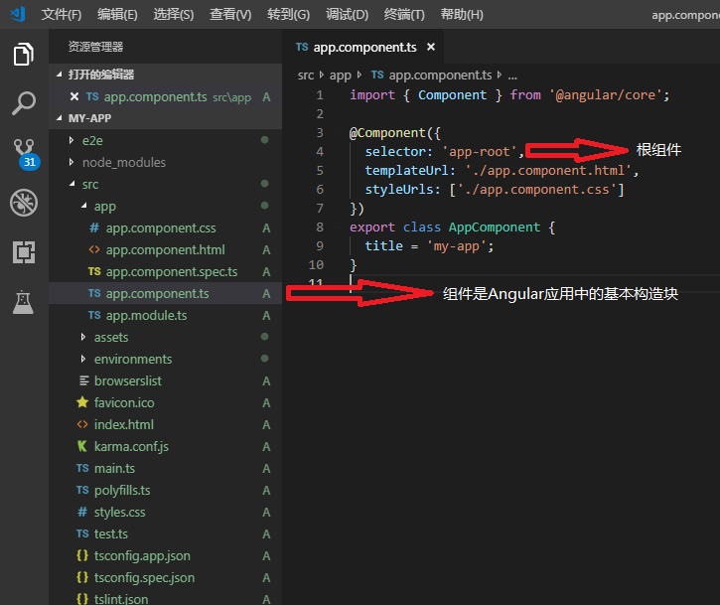
Task: Collapse the MY-APP project section
Action: 165,118
